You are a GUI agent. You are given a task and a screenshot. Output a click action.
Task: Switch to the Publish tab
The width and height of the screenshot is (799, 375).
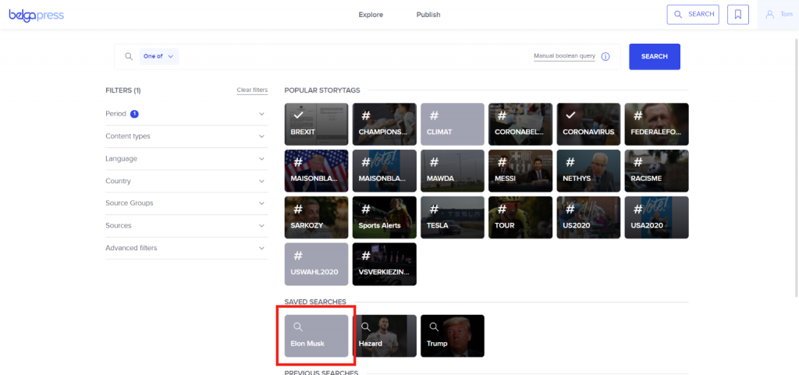tap(428, 15)
